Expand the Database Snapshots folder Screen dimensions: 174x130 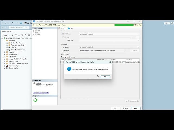pyautogui.click(x=7, y=45)
